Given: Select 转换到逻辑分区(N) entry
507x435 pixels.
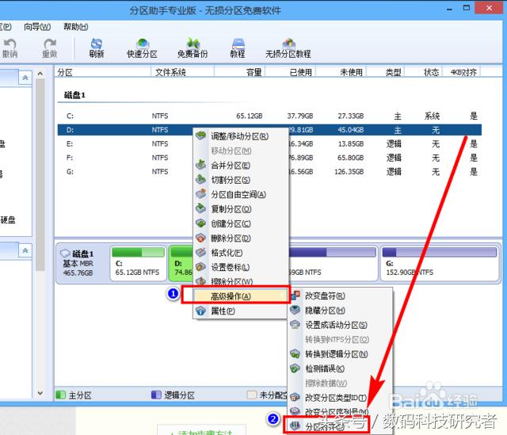Looking at the screenshot, I should pos(341,354).
